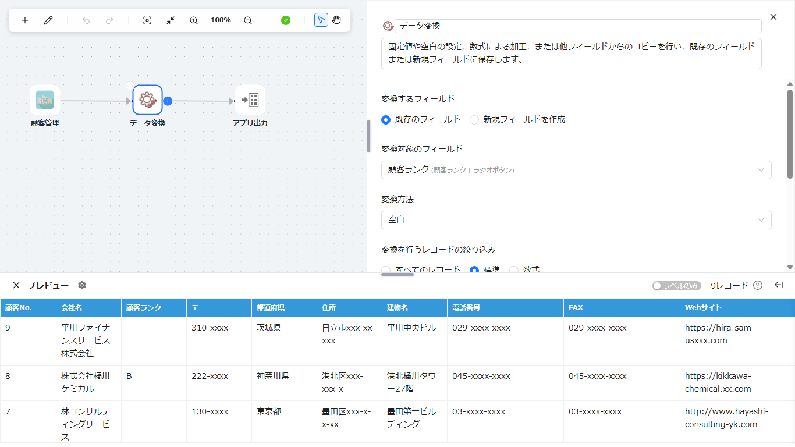Click the gear icon next to プレビュー
Image resolution: width=795 pixels, height=447 pixels.
(x=82, y=285)
